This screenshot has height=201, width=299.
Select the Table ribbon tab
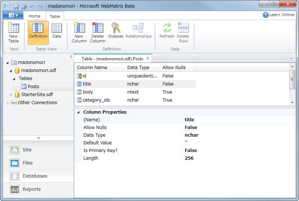[55, 16]
